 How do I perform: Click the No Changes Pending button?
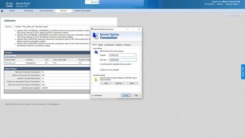(233, 15)
